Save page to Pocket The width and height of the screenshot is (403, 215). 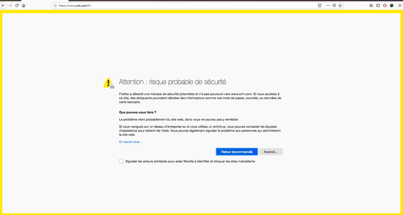click(x=334, y=6)
